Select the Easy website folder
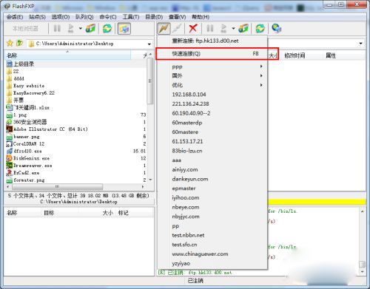This screenshot has width=370, height=289. 76,86
